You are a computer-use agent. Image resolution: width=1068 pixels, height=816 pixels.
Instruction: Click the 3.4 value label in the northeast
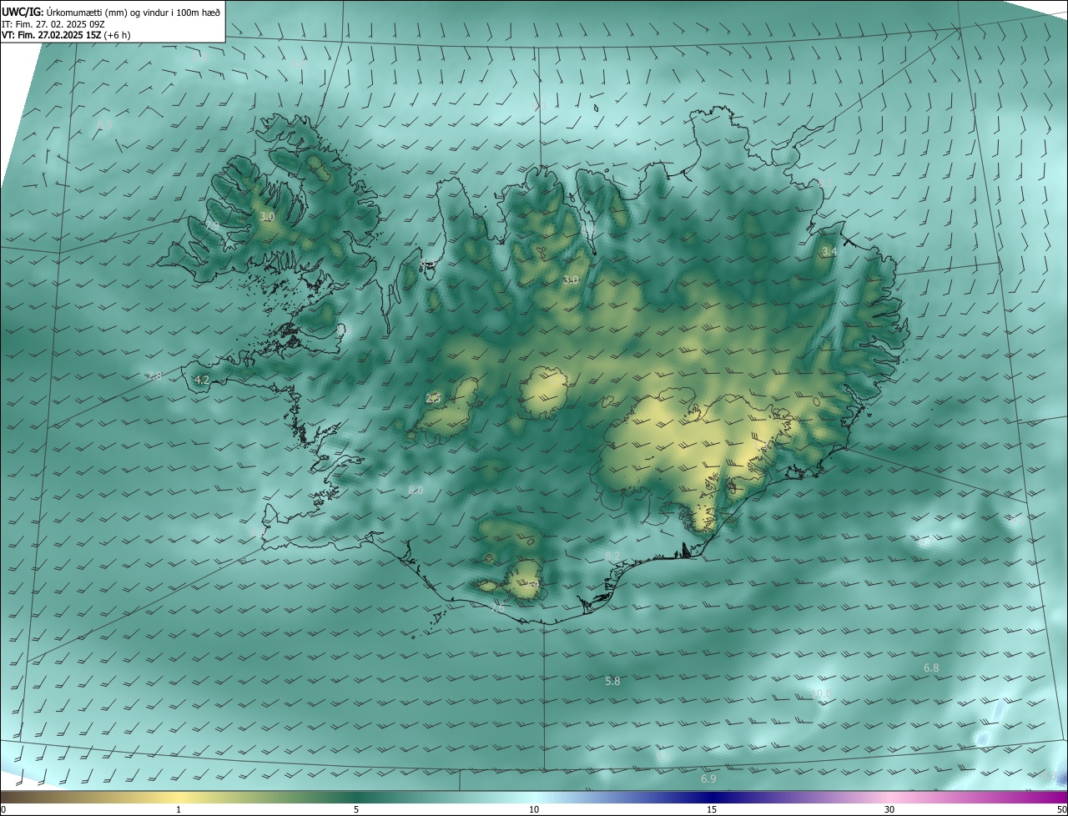[829, 251]
